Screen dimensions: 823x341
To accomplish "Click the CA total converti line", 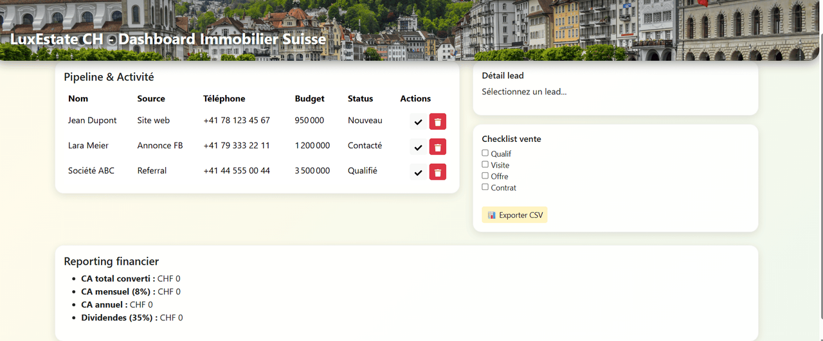I will click(131, 279).
